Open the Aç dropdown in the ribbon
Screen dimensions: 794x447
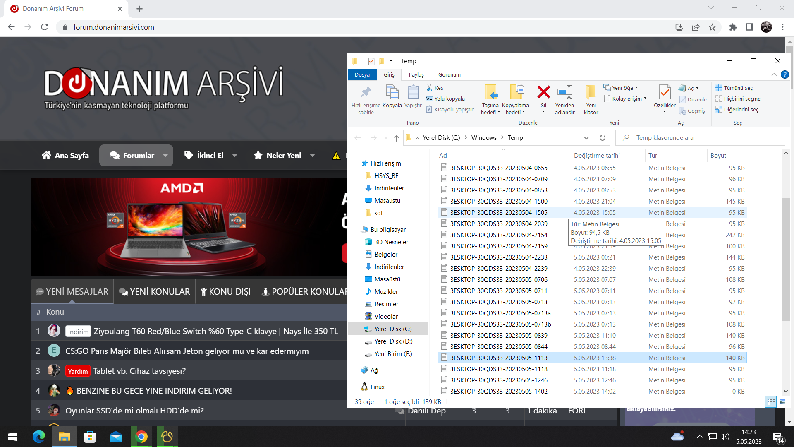click(689, 88)
